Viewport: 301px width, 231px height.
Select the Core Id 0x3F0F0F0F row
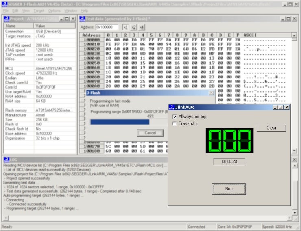tap(40, 87)
